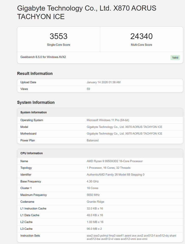Click the page title heading
The image size is (185, 244).
pyautogui.click(x=86, y=12)
